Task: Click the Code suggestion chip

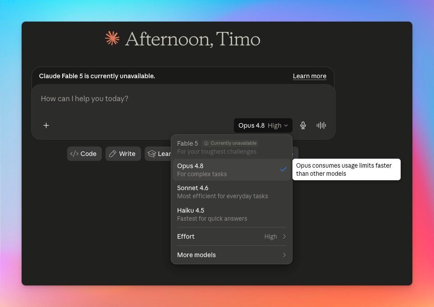Action: [84, 154]
